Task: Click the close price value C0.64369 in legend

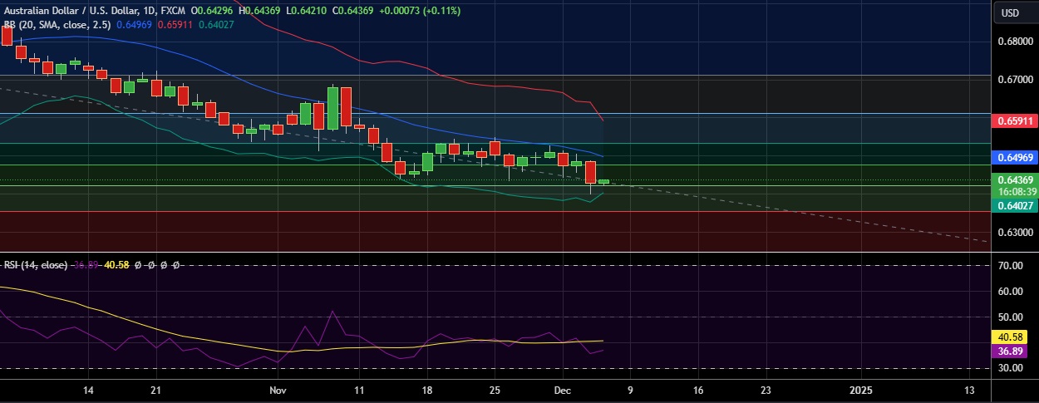Action: [x=352, y=11]
